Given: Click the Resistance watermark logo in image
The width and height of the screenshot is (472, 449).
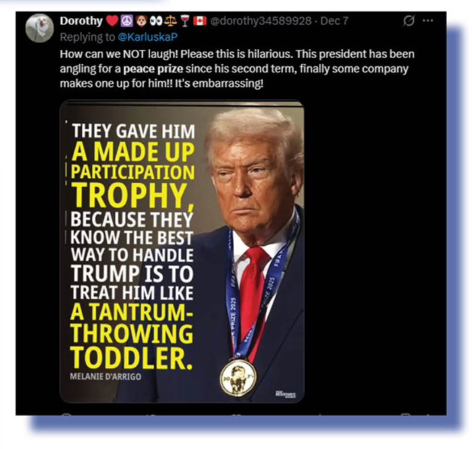Looking at the screenshot, I should click(x=285, y=394).
